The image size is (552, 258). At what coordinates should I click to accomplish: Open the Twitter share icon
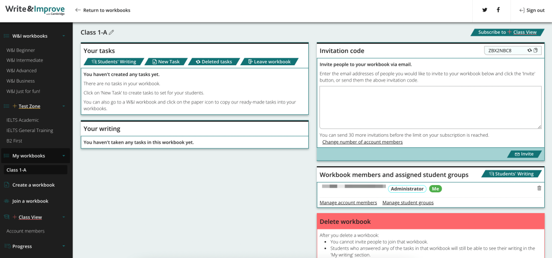(485, 10)
